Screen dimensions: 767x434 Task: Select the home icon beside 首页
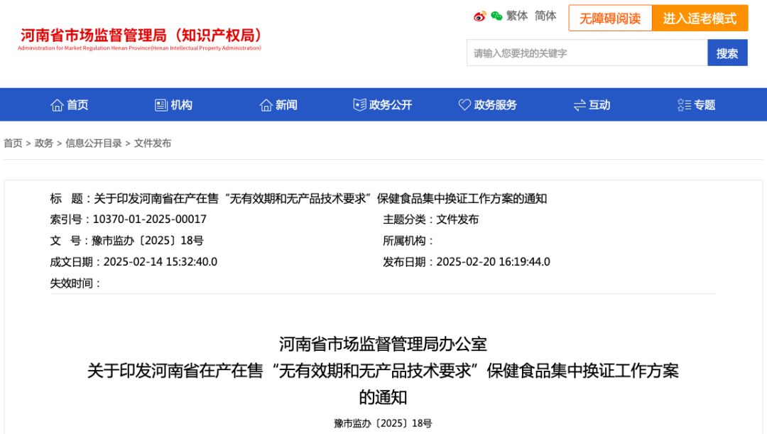click(57, 104)
